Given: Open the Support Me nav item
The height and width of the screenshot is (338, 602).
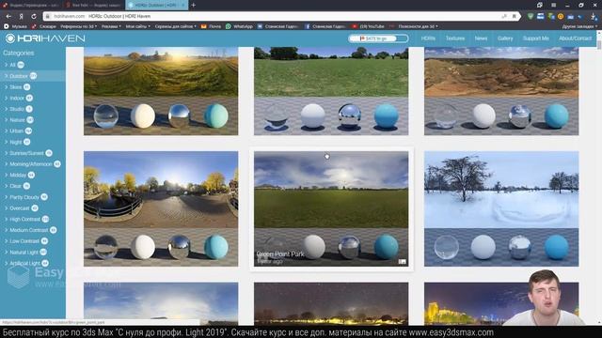Looking at the screenshot, I should (535, 38).
